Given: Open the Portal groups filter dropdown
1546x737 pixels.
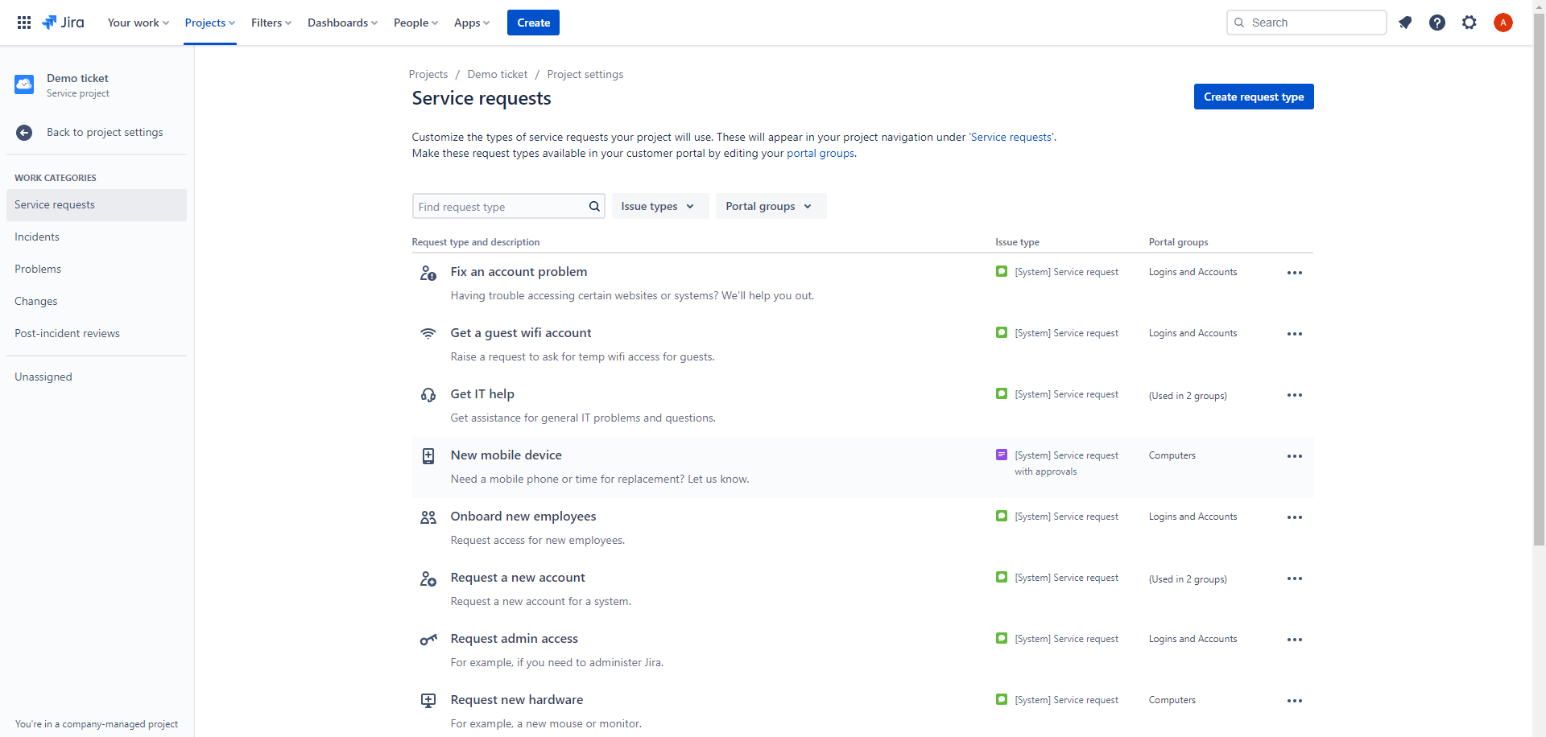Looking at the screenshot, I should point(769,206).
